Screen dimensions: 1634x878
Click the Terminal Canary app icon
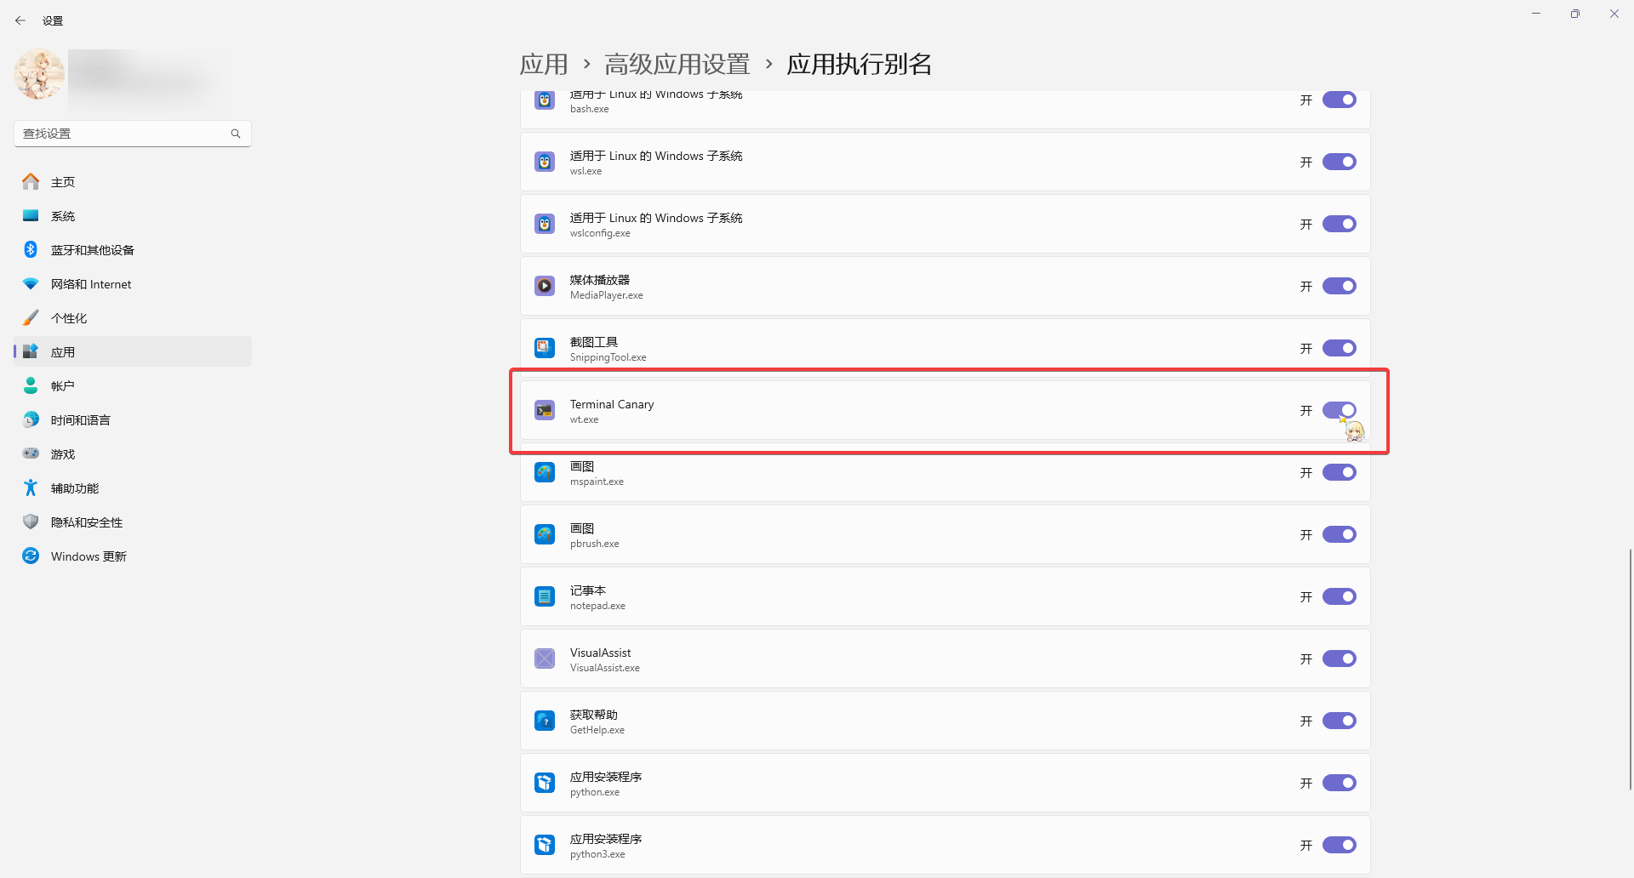click(545, 411)
